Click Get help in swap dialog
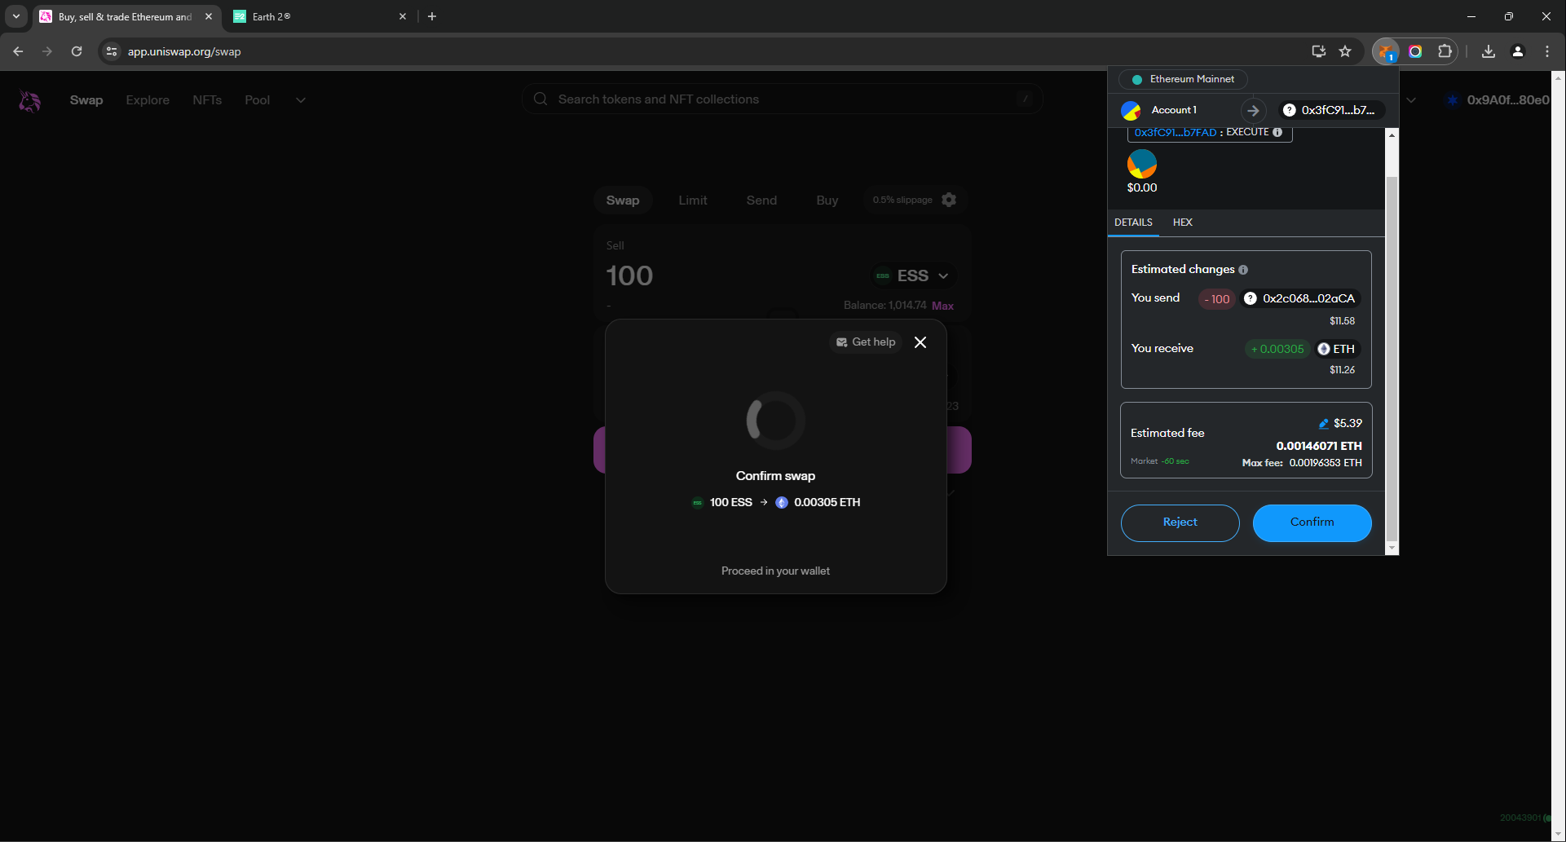 865,342
